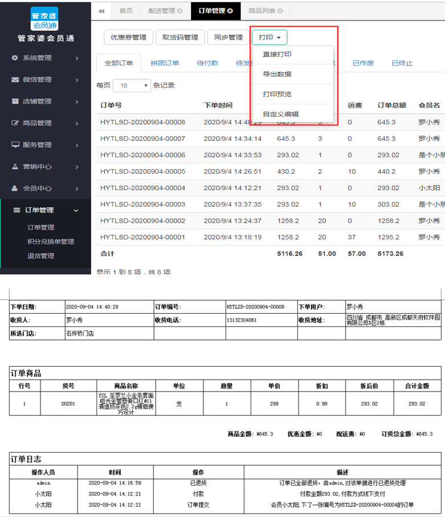This screenshot has width=445, height=517.
Task: Expand the 微信管理 menu chevron
Action: pos(76,80)
